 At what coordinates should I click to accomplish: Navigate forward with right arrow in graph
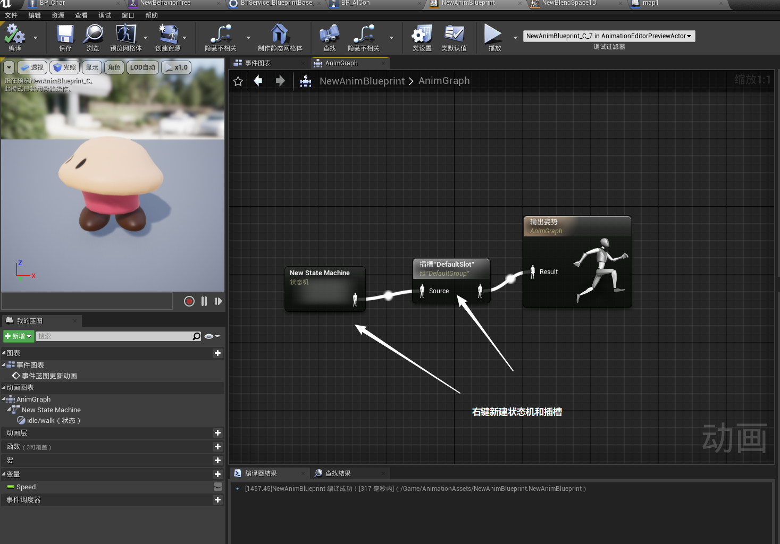click(280, 81)
